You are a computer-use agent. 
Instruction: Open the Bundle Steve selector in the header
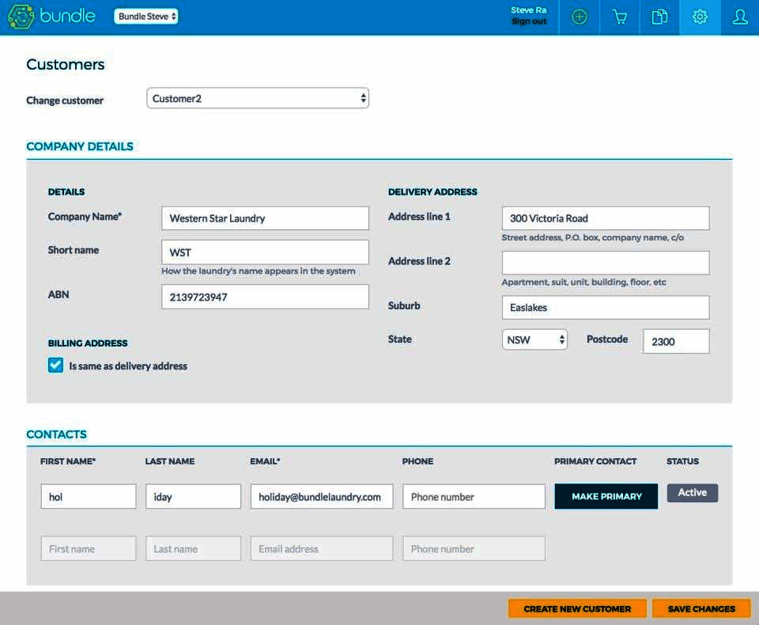(x=147, y=15)
